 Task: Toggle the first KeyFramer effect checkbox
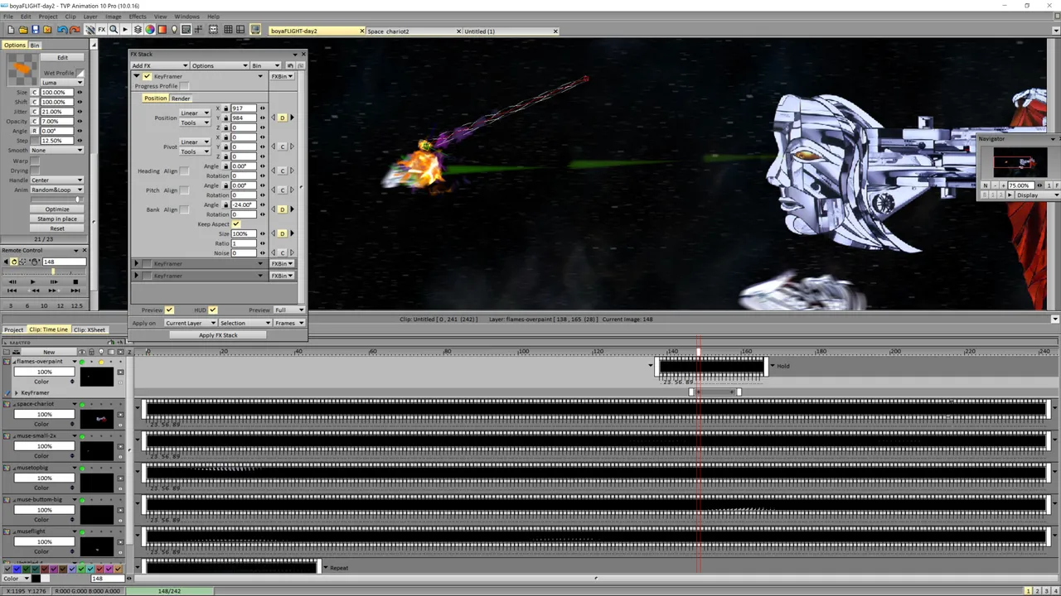point(148,76)
